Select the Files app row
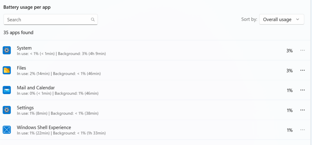Viewport: 312px width, 145px height. click(x=156, y=70)
